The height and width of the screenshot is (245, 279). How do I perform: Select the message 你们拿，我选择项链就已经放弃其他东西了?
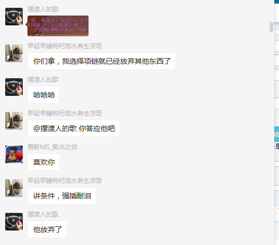coord(101,61)
